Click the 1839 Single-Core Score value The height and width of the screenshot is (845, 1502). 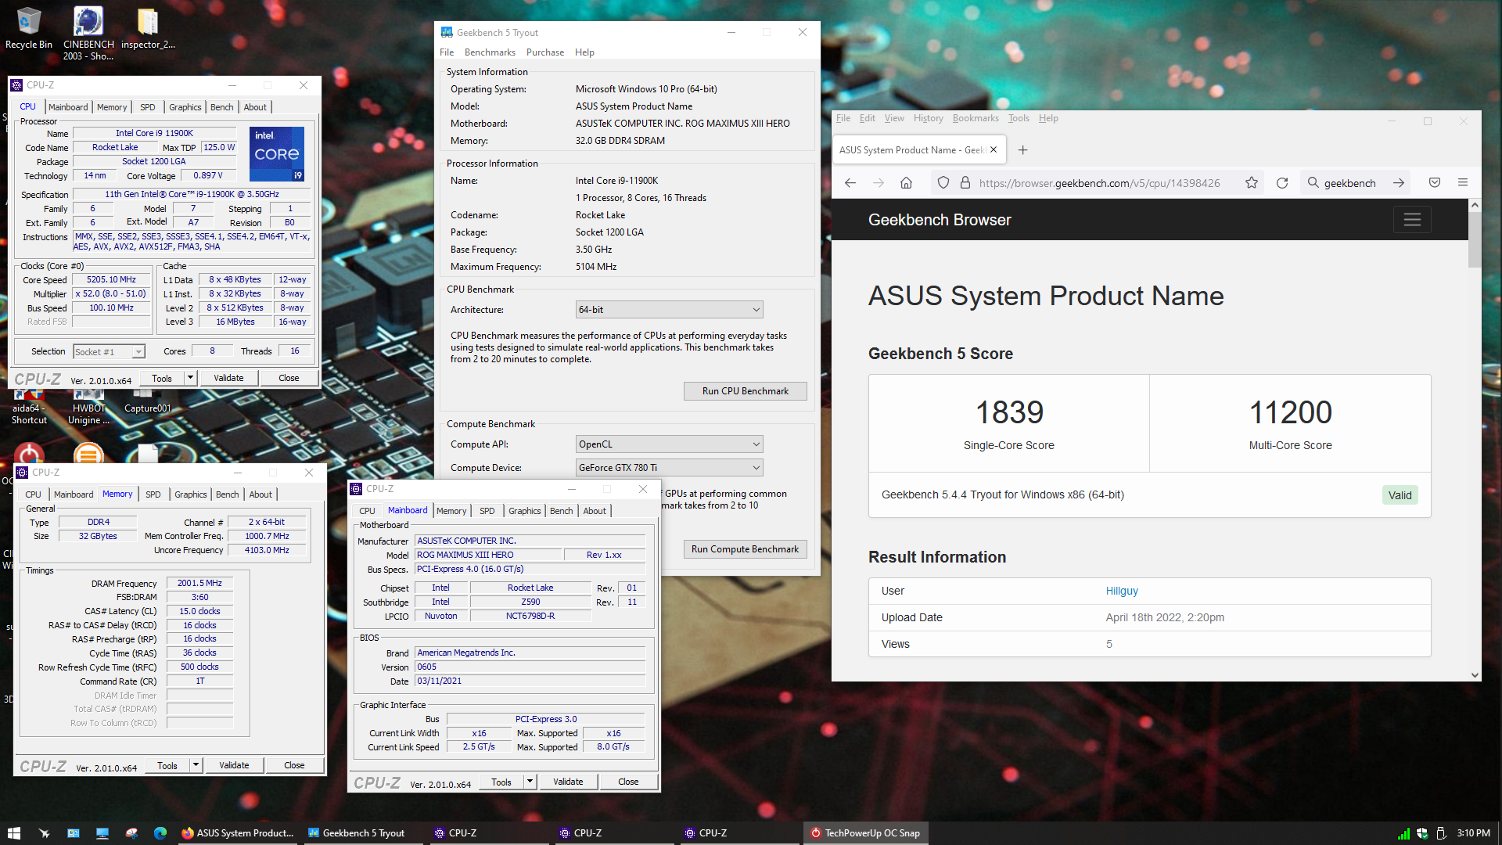pyautogui.click(x=1009, y=412)
